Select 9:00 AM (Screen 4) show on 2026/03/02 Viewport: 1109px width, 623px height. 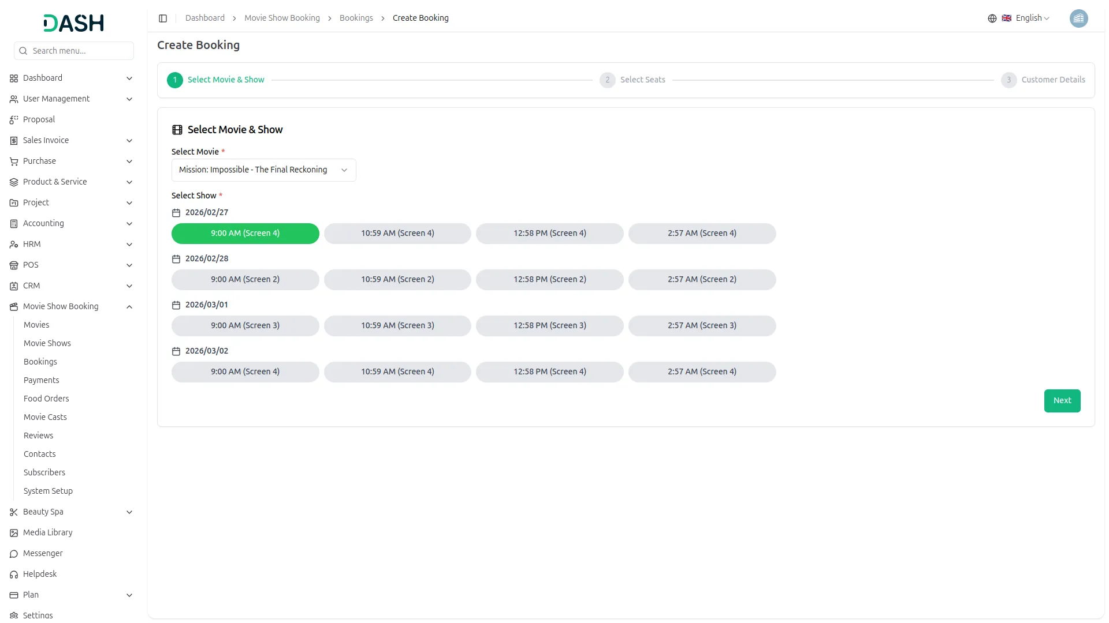(x=245, y=372)
